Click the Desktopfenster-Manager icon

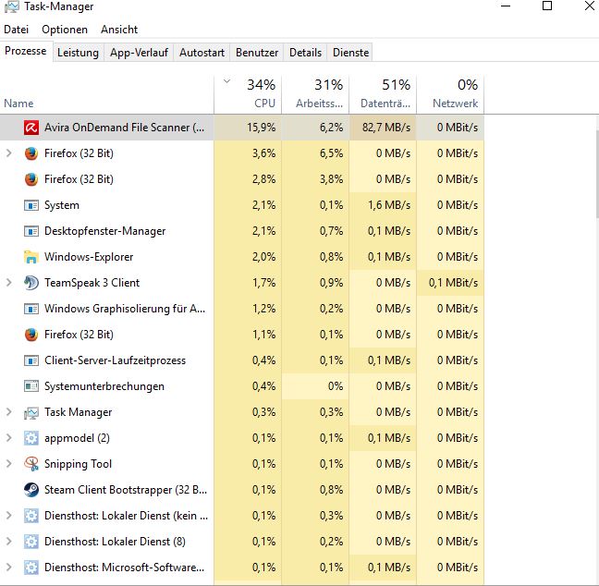(x=31, y=231)
